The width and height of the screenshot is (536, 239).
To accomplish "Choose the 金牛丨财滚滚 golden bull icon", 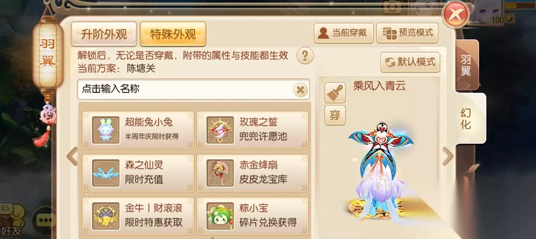I will click(x=106, y=216).
